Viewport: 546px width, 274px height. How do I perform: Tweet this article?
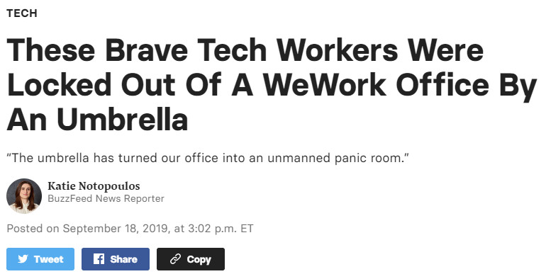(x=40, y=259)
